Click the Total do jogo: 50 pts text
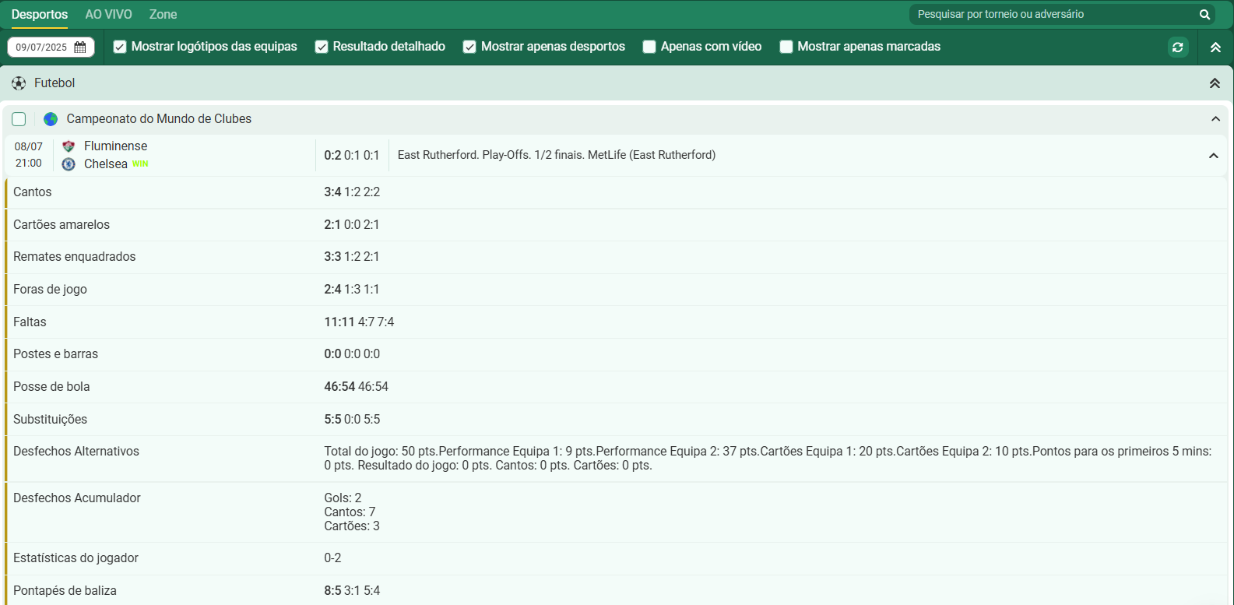This screenshot has width=1234, height=605. click(380, 452)
